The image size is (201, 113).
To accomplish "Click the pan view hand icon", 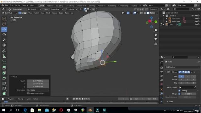I will [155, 35].
